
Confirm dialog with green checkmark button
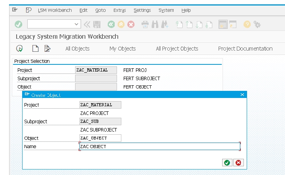click(227, 163)
